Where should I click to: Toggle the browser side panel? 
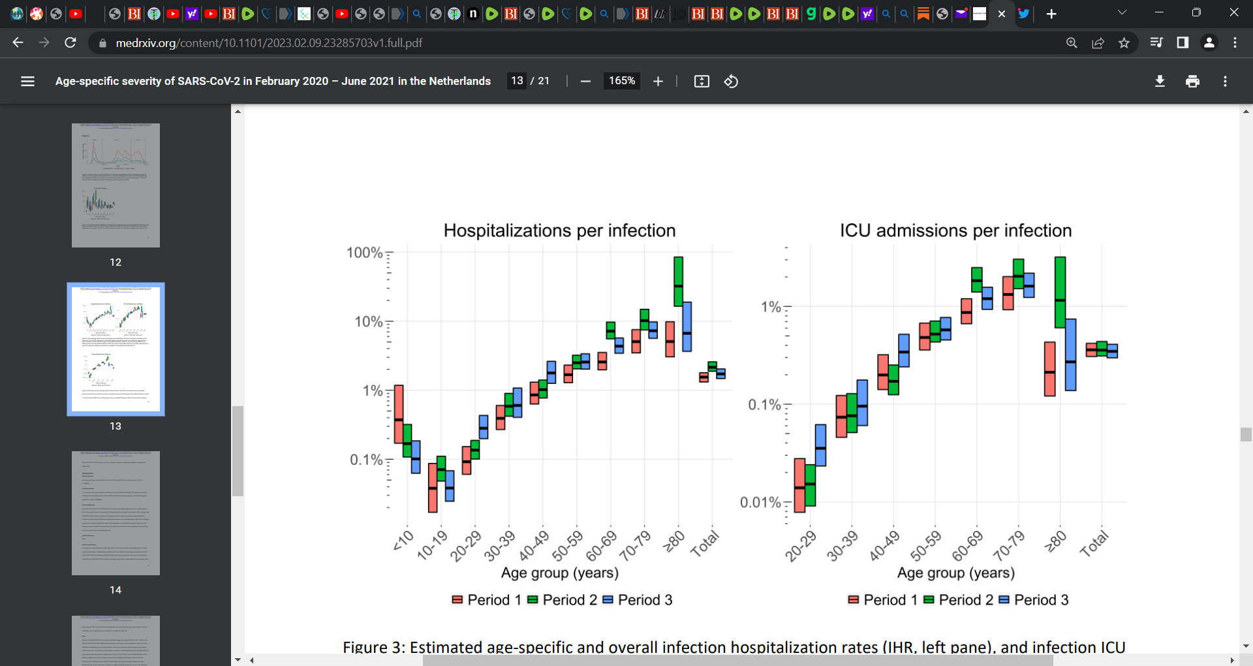pyautogui.click(x=1182, y=42)
